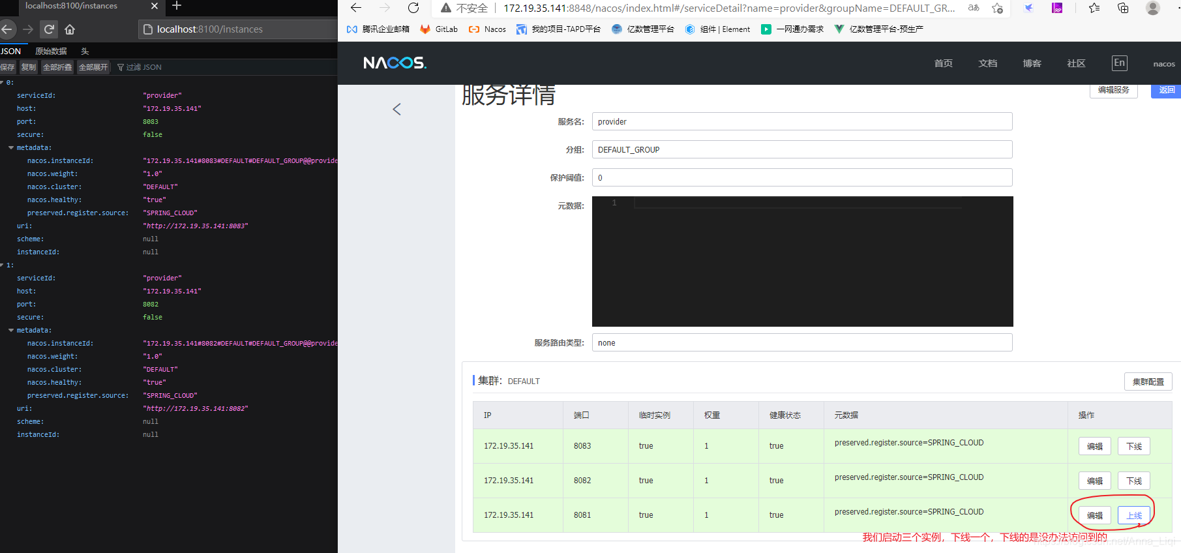The height and width of the screenshot is (553, 1181).
Task: Open the blue bird extension icon
Action: (1028, 8)
